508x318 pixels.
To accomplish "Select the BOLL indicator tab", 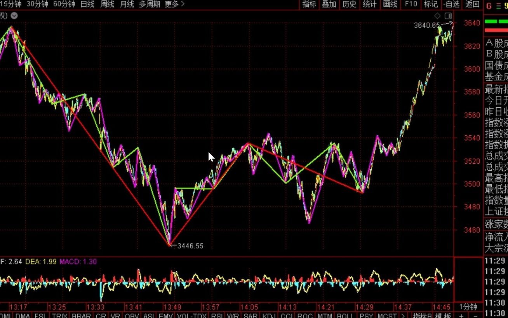I will [345, 315].
